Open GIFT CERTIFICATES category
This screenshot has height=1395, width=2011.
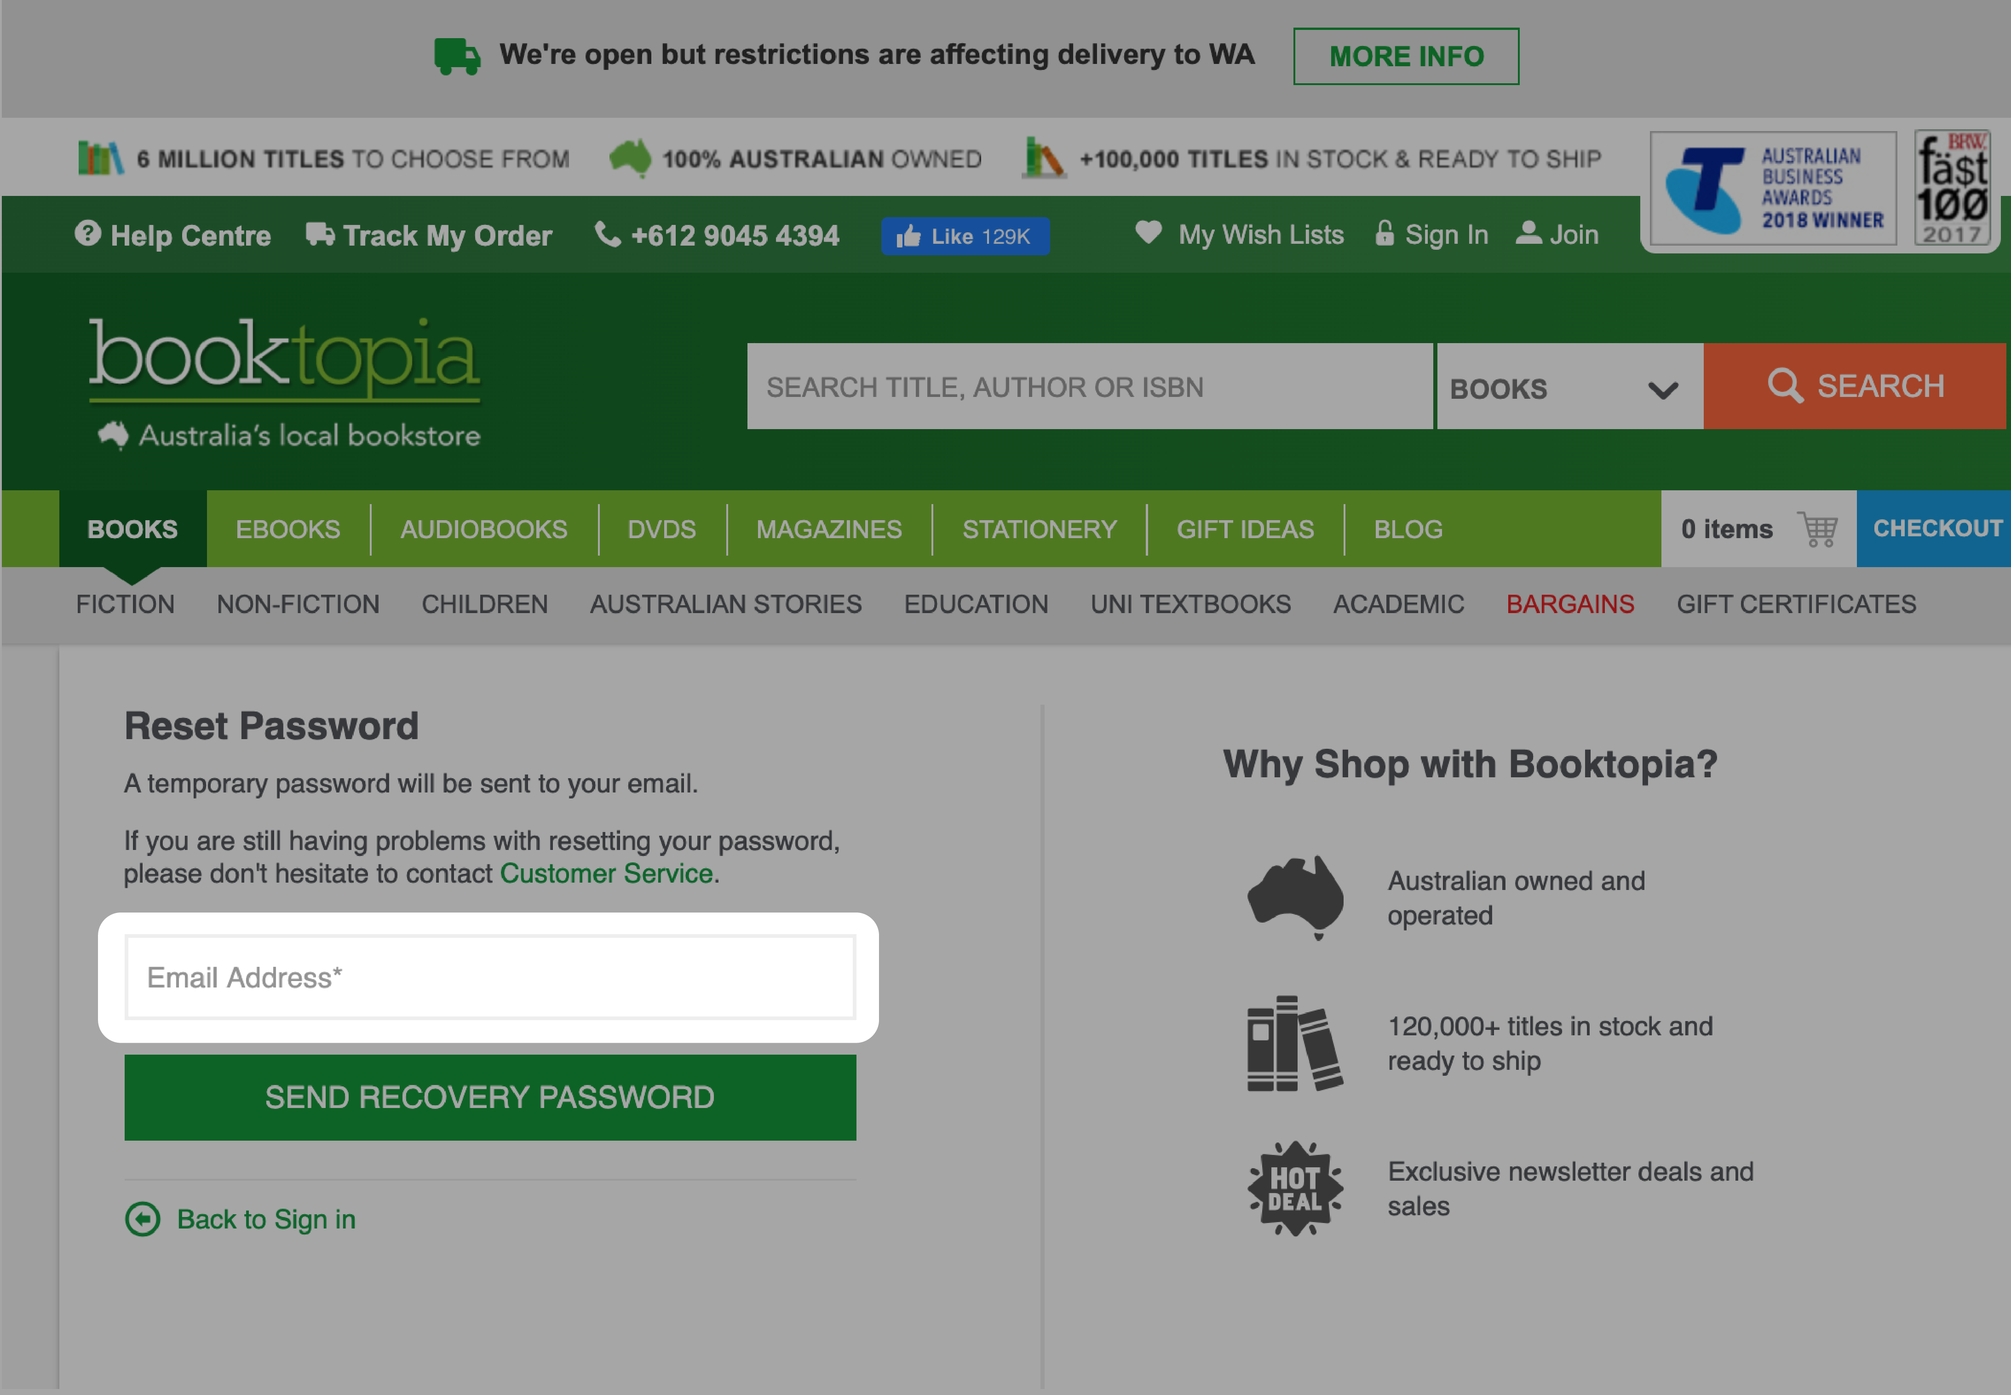pos(1796,604)
